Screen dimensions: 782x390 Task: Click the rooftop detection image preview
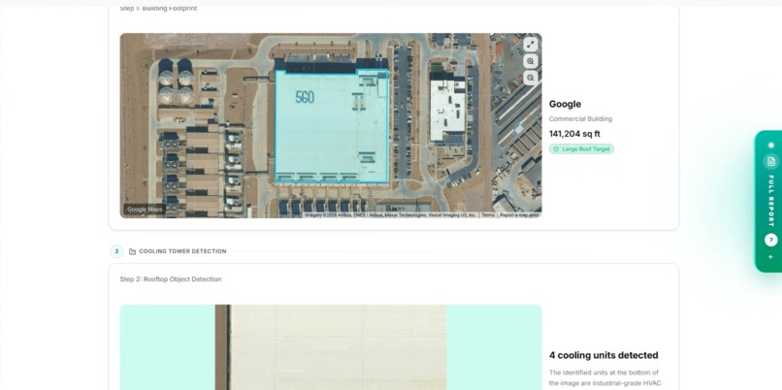pos(331,347)
